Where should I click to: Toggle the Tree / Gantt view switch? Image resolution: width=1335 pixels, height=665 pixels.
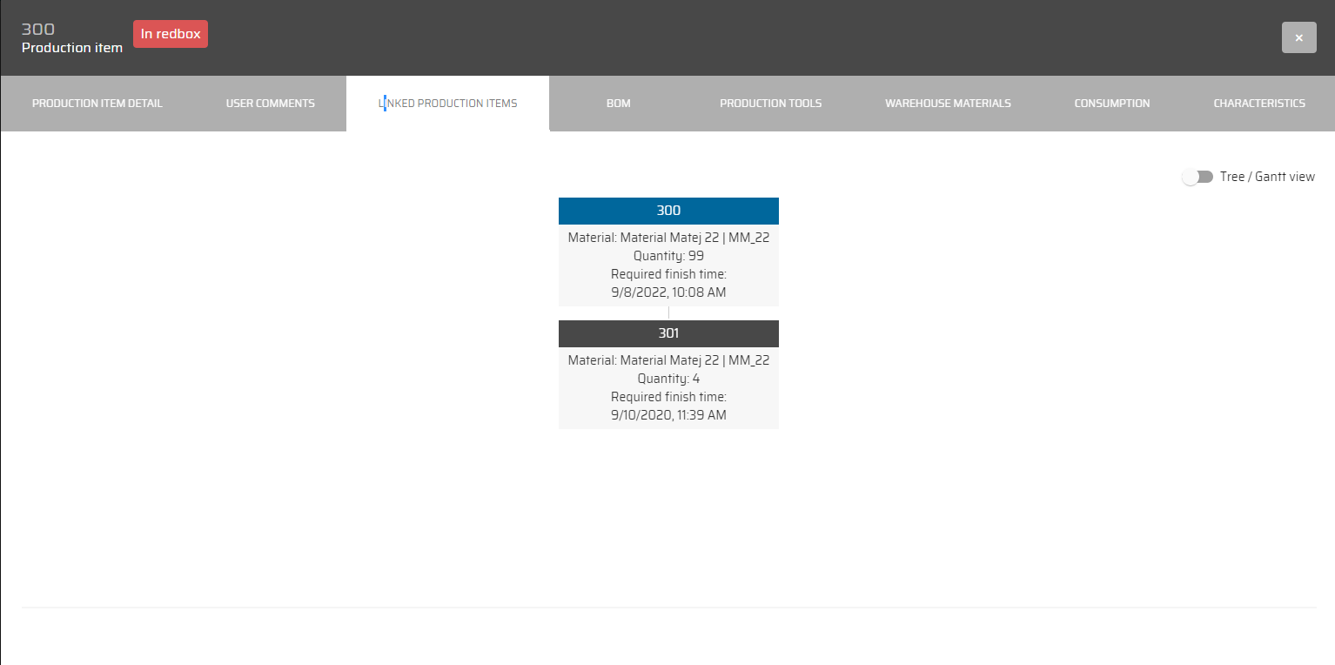pos(1197,177)
